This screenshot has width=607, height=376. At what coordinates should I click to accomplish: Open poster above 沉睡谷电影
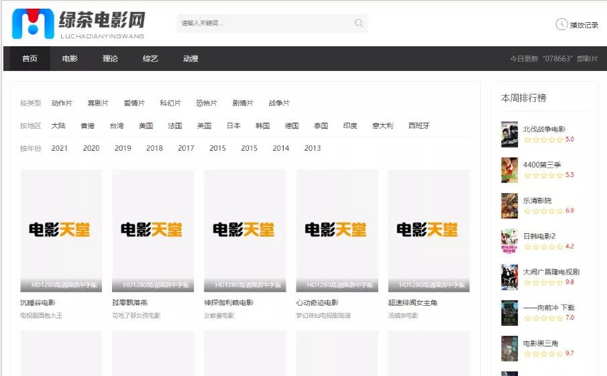pyautogui.click(x=61, y=231)
